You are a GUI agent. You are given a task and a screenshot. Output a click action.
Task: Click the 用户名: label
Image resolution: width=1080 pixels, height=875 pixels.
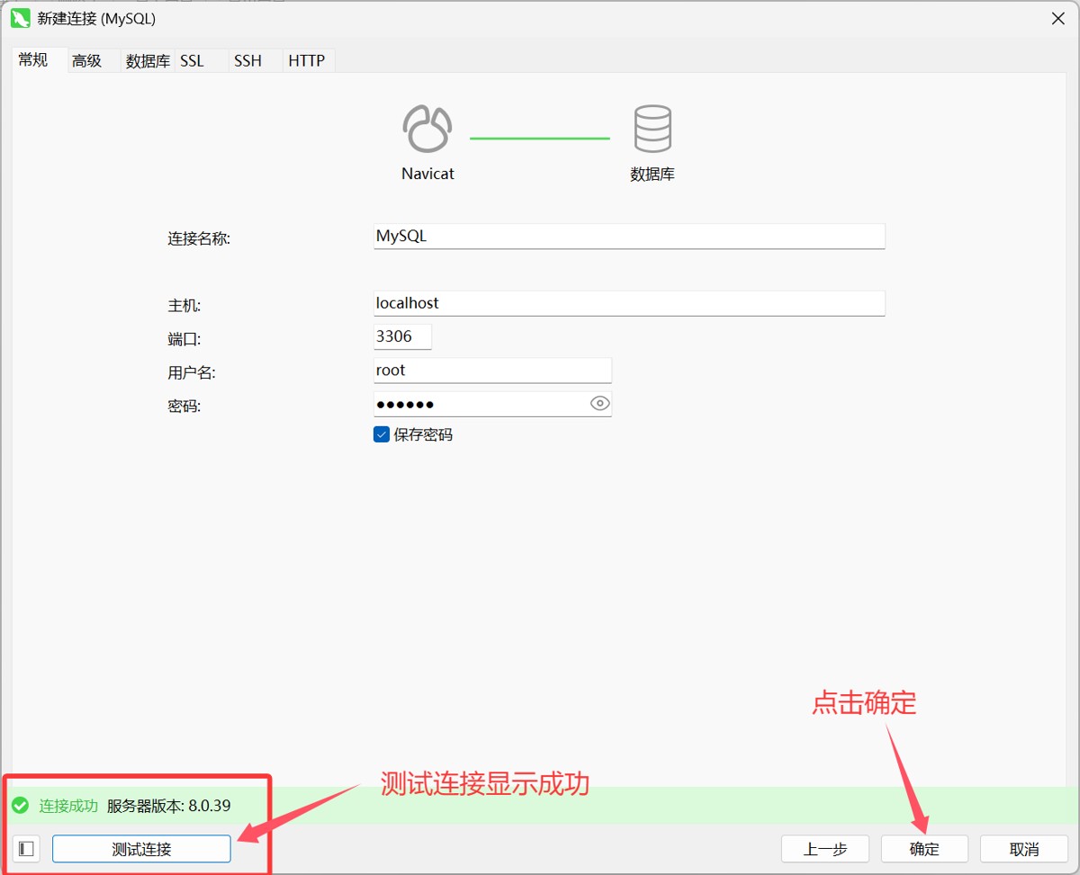coord(192,372)
